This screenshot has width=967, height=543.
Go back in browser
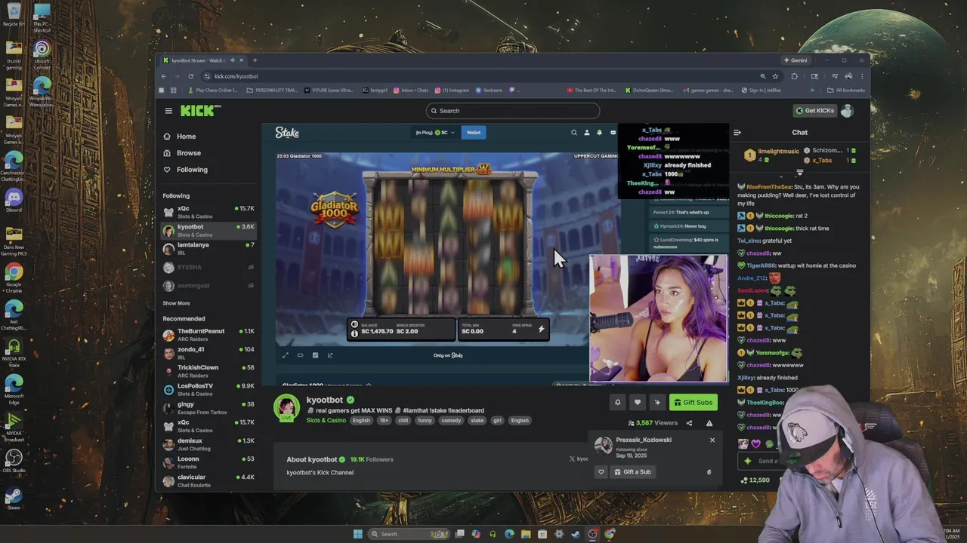click(x=164, y=76)
